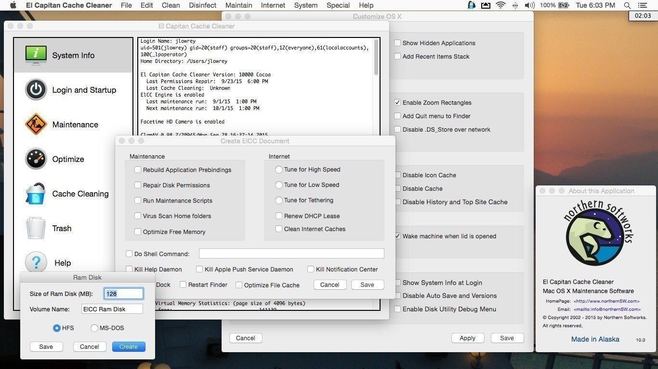
Task: Open the Disinfect menu
Action: point(202,5)
